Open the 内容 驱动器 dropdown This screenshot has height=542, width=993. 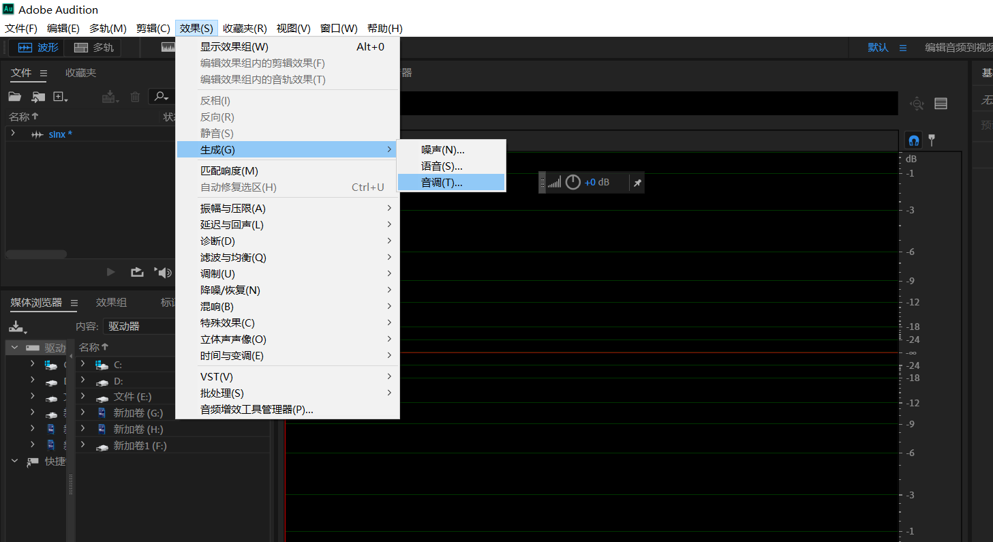click(139, 327)
